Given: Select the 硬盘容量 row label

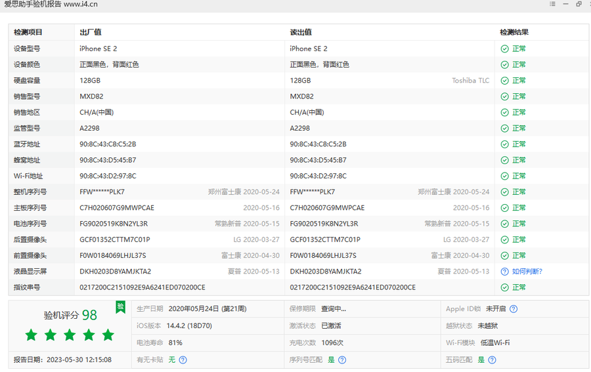Looking at the screenshot, I should tap(27, 81).
